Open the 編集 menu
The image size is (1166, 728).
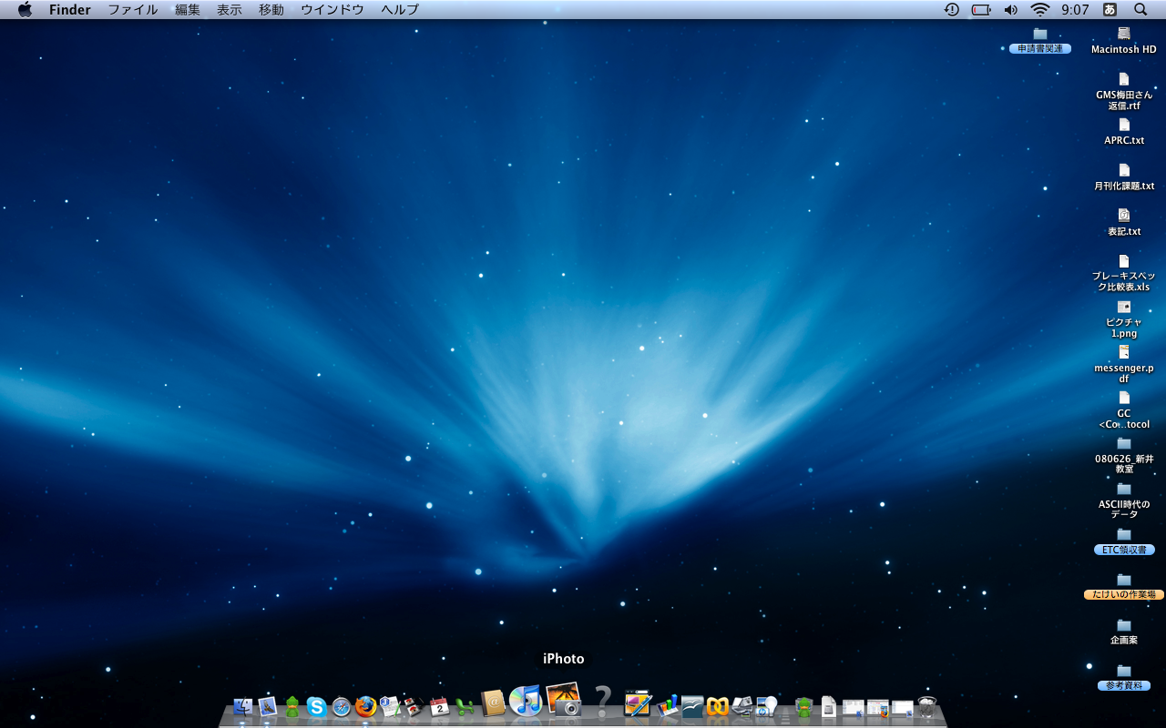pos(188,9)
